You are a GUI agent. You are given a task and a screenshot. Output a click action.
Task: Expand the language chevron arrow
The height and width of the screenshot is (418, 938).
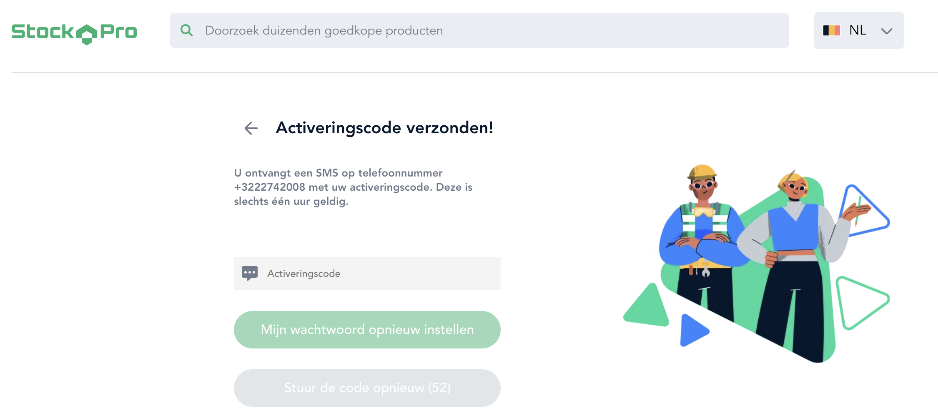[887, 31]
